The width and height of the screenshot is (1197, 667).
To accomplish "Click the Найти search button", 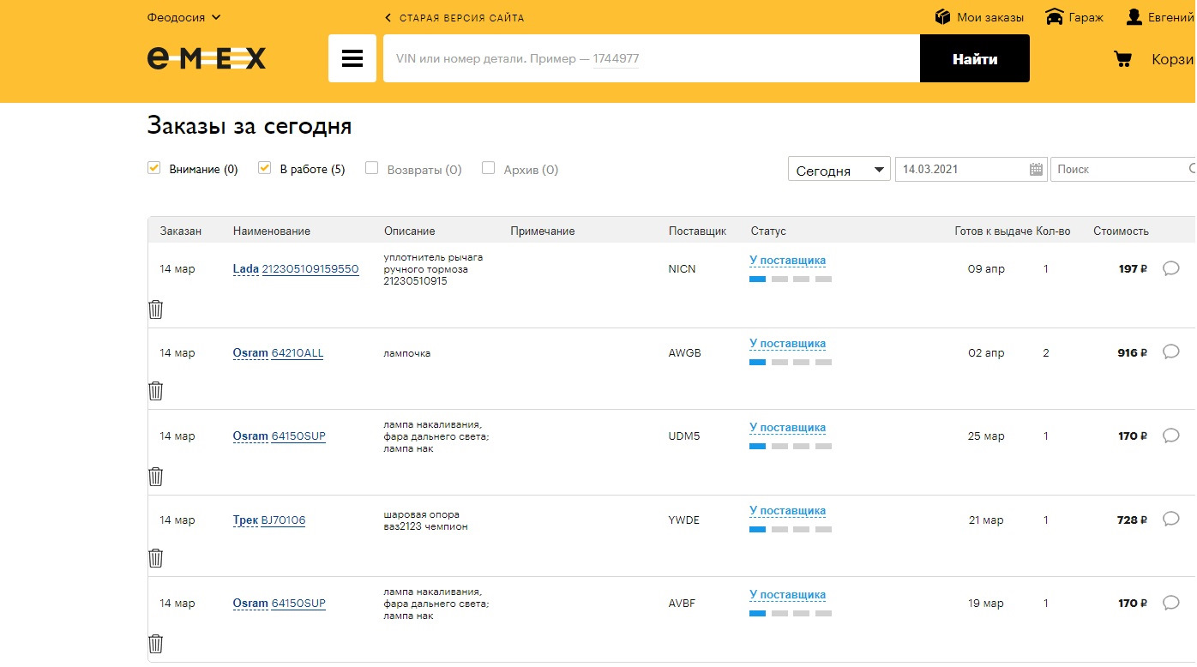I will (975, 58).
